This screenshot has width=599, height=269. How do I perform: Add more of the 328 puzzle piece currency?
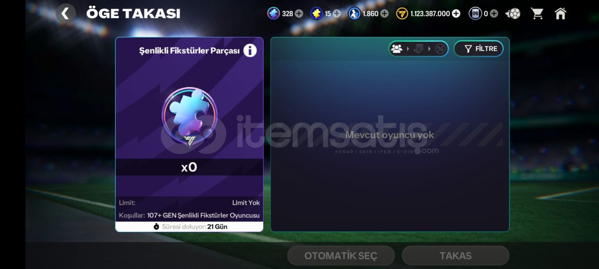pyautogui.click(x=299, y=14)
